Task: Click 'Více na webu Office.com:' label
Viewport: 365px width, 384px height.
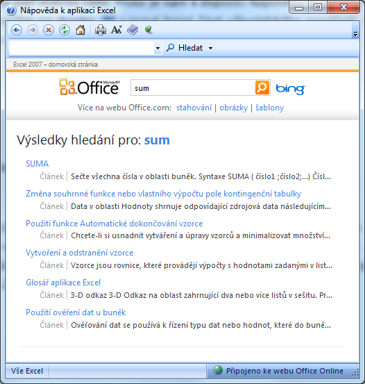Action: click(x=124, y=108)
